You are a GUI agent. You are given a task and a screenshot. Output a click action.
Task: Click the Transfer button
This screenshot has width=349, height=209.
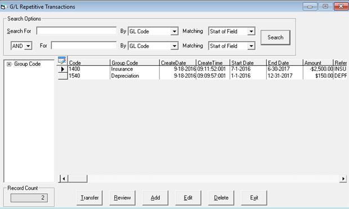click(x=90, y=198)
